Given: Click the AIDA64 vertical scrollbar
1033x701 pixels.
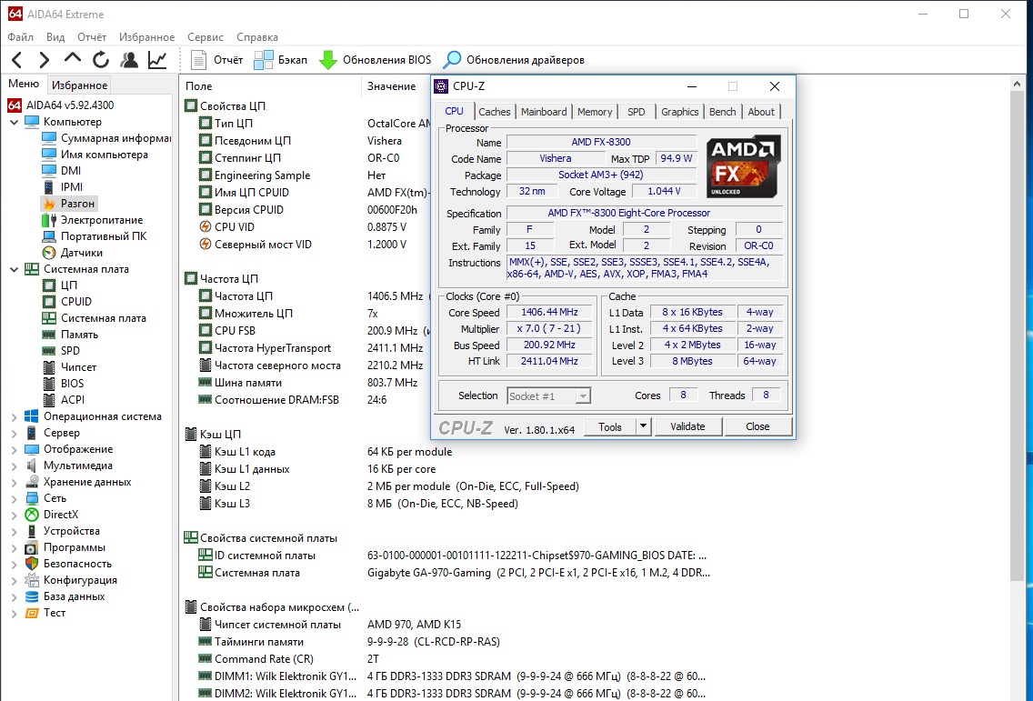Looking at the screenshot, I should pos(1018,336).
